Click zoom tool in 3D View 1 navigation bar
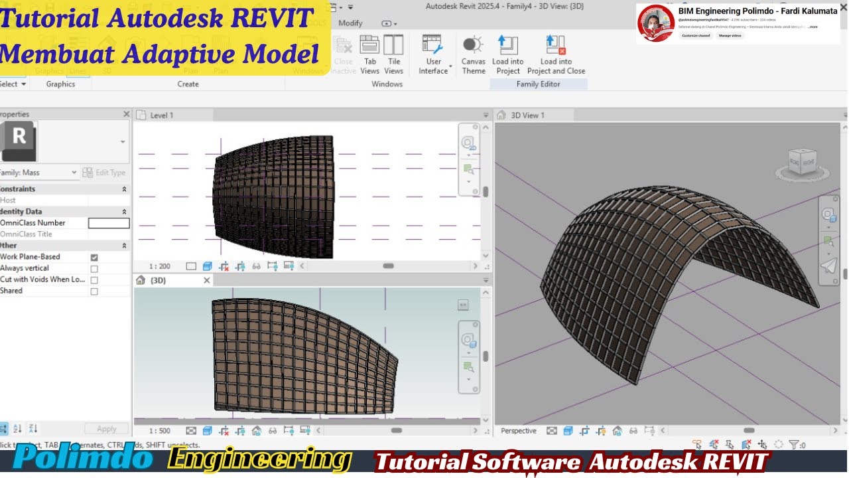This screenshot has height=478, width=849. (x=829, y=240)
